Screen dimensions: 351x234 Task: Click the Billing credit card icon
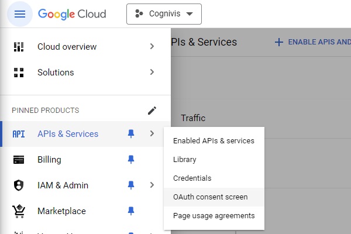coord(19,160)
